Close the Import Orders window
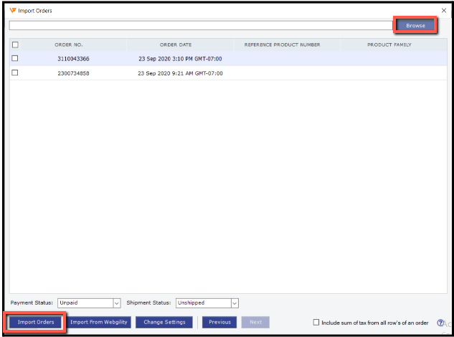 443,11
